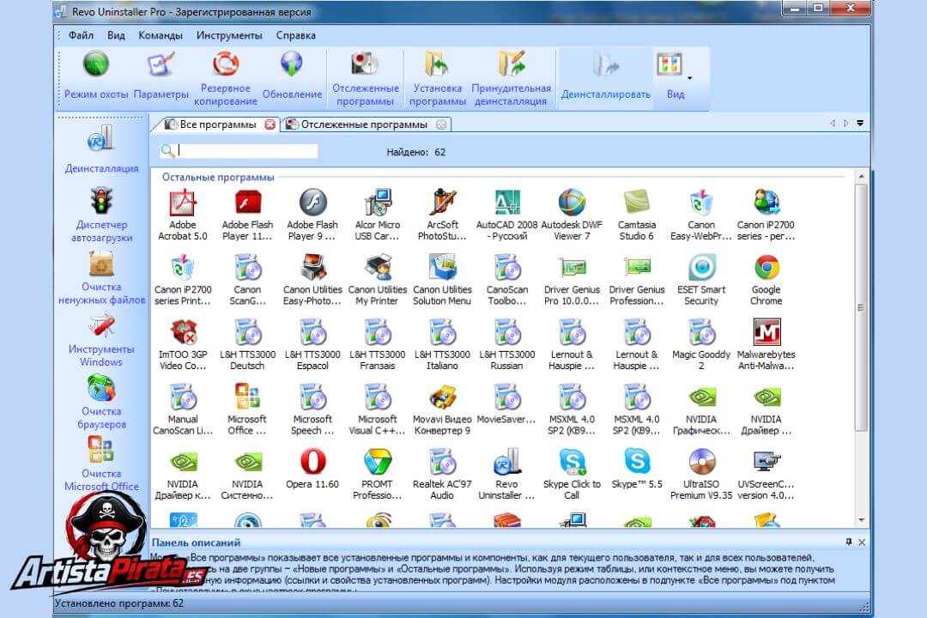Switch to the Отслеженные программы tab
Viewport: 927px width, 618px height.
[x=364, y=124]
